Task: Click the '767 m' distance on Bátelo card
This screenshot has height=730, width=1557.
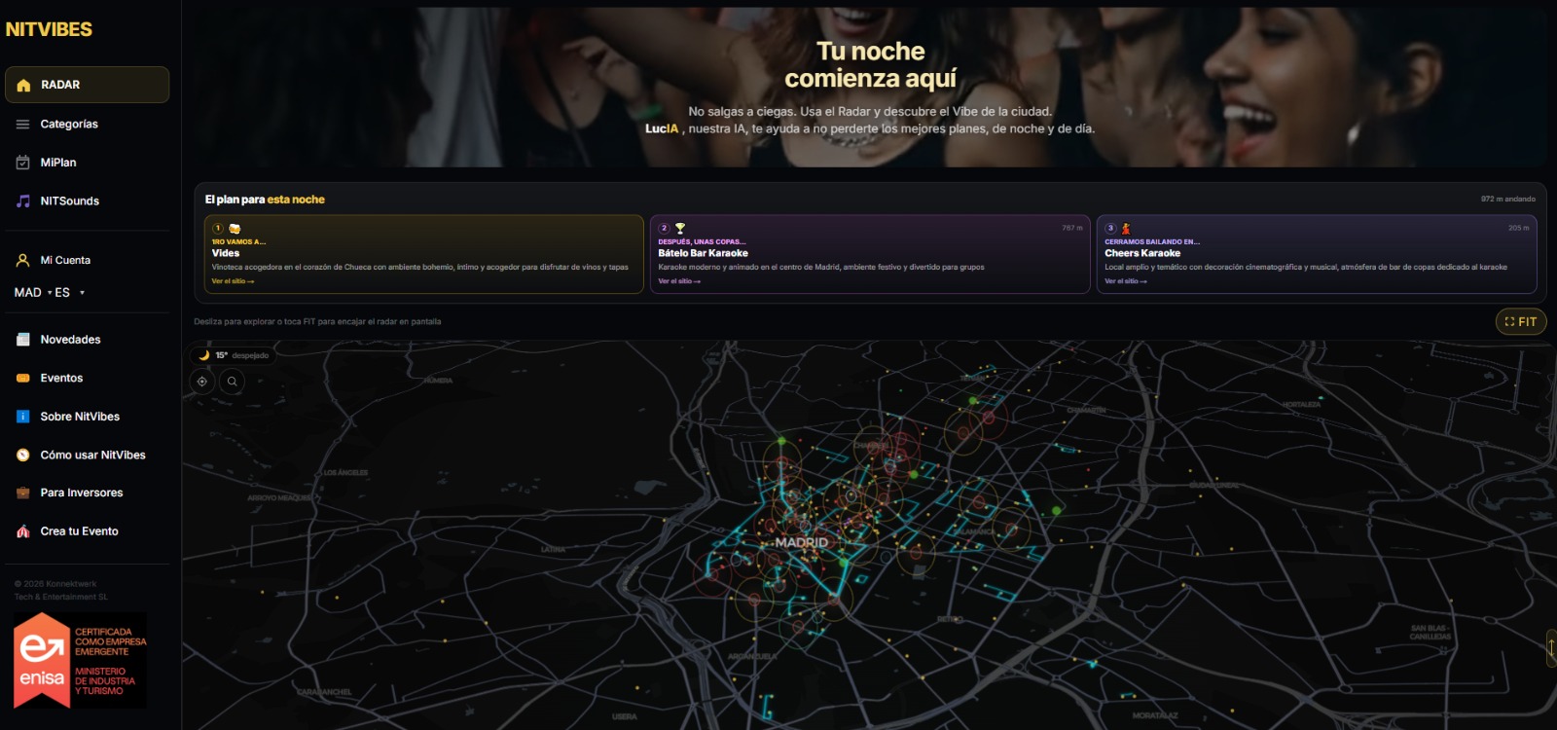Action: (x=1072, y=228)
